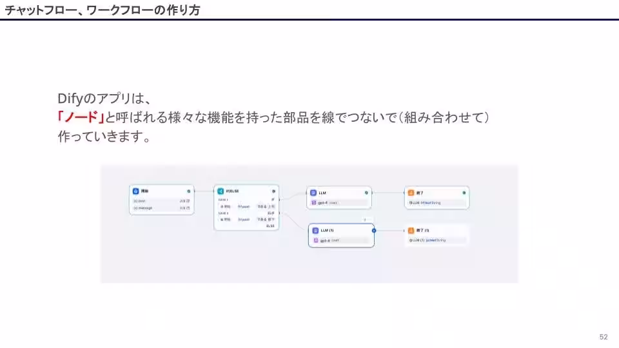Click the "ELSE" label in the IF/ELSE node
This screenshot has height=348, width=619.
[x=270, y=226]
